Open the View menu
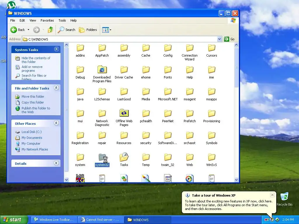Screen dimensions: 299x224 33,20
